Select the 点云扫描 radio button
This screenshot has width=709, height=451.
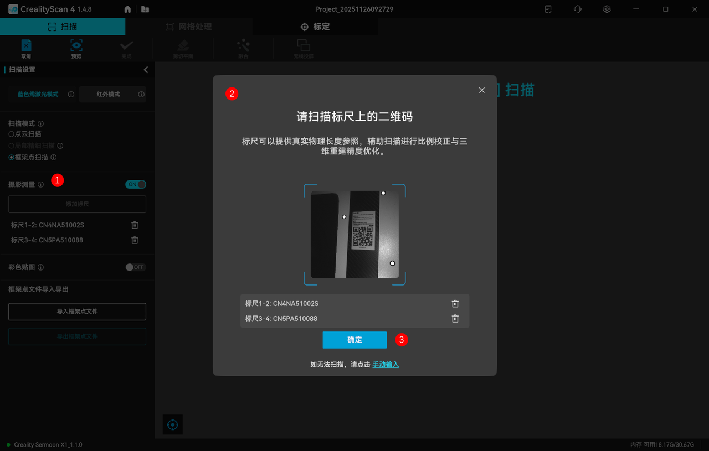tap(12, 134)
